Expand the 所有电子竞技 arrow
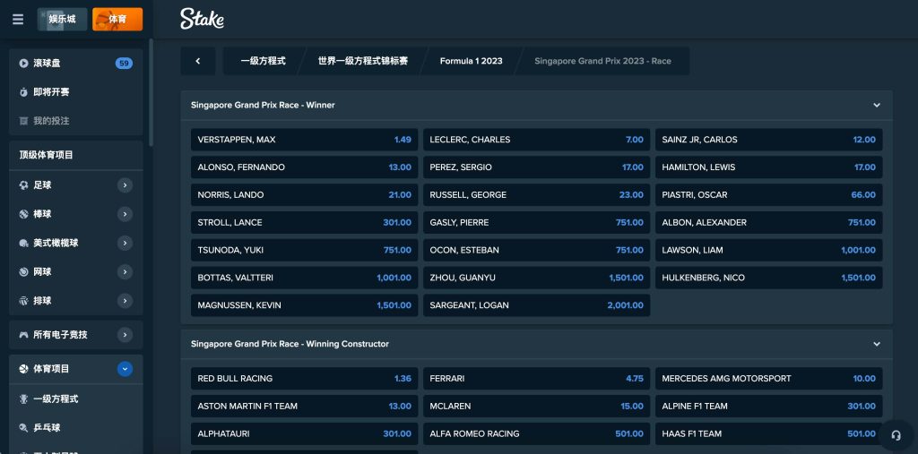 point(125,335)
